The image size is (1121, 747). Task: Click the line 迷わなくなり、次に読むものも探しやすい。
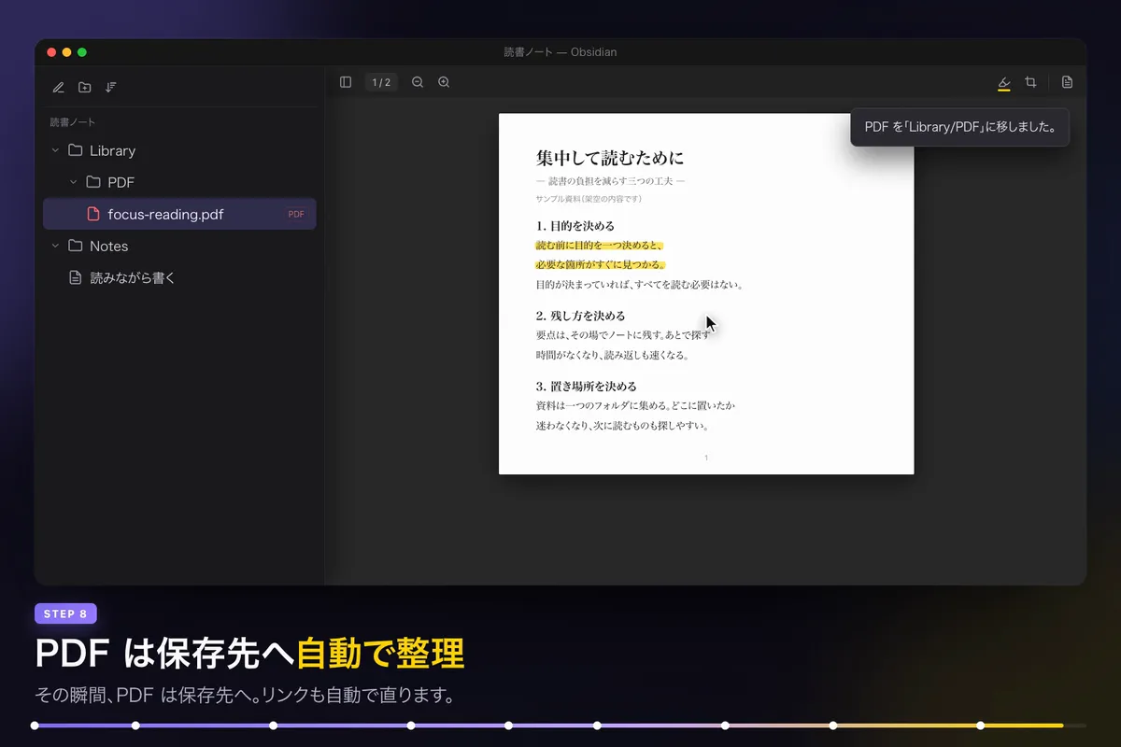click(x=622, y=425)
